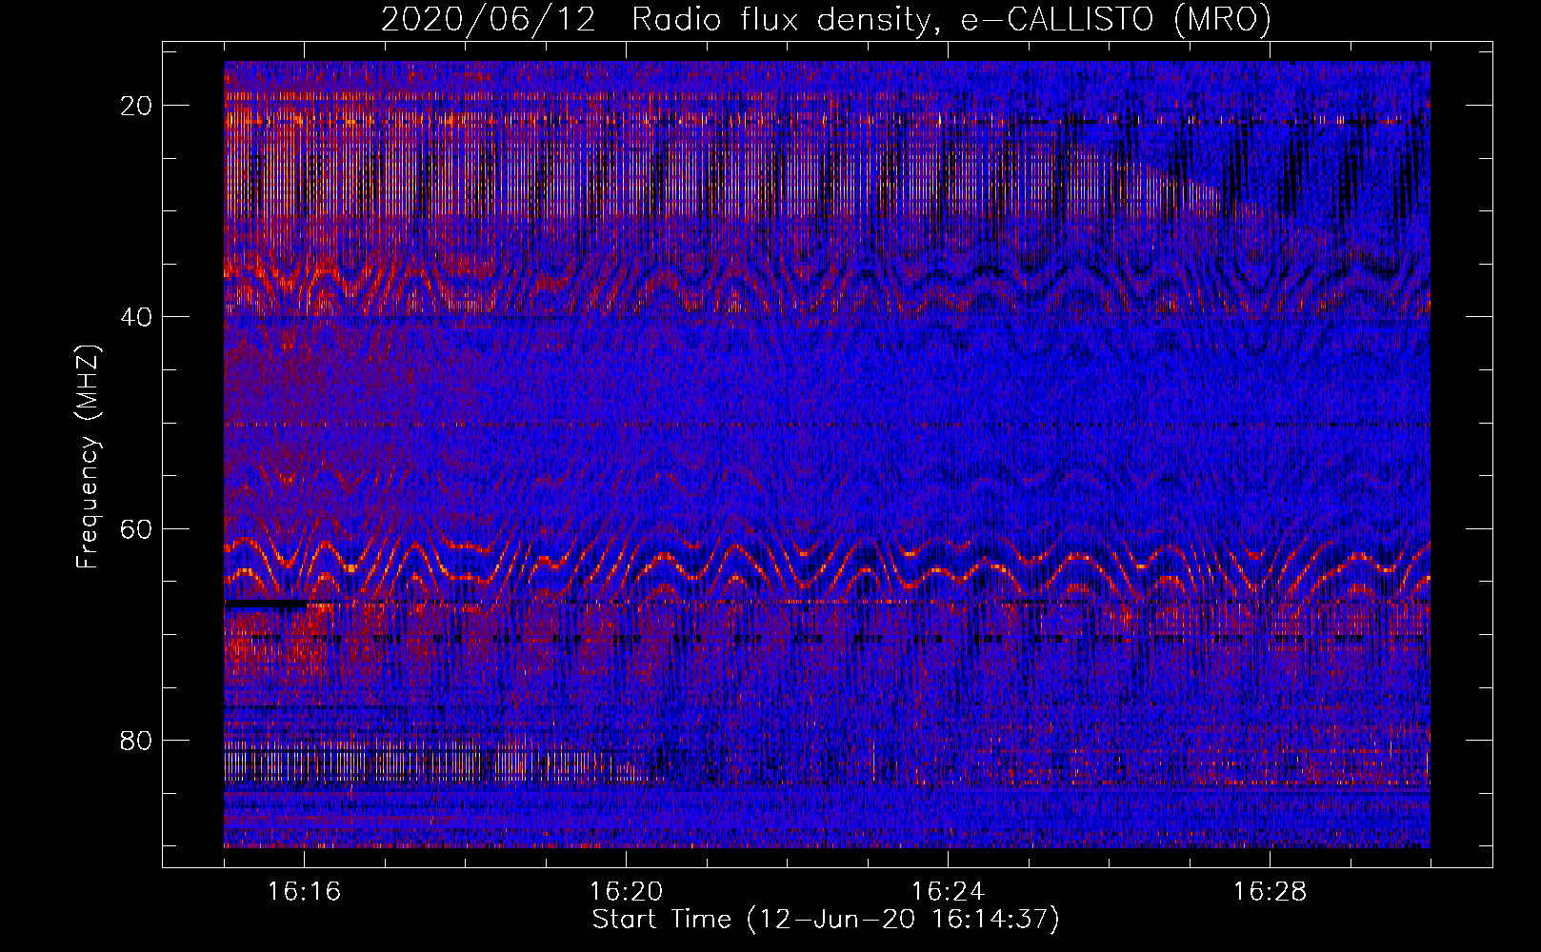1541x952 pixels.
Task: Click black horizontal bar near 67 MHz at left
Action: coord(265,604)
